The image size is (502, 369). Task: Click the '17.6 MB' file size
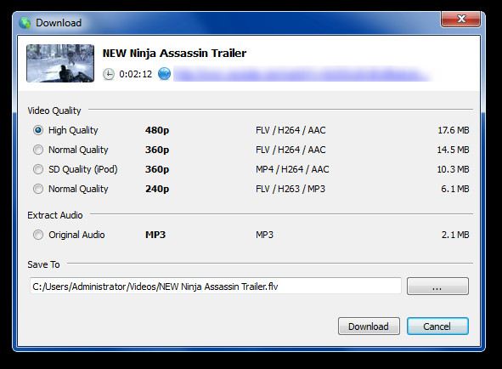pos(454,130)
